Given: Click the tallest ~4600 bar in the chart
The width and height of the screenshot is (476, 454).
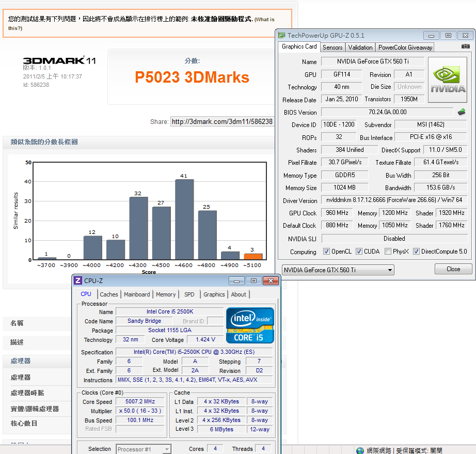Looking at the screenshot, I should tap(184, 220).
